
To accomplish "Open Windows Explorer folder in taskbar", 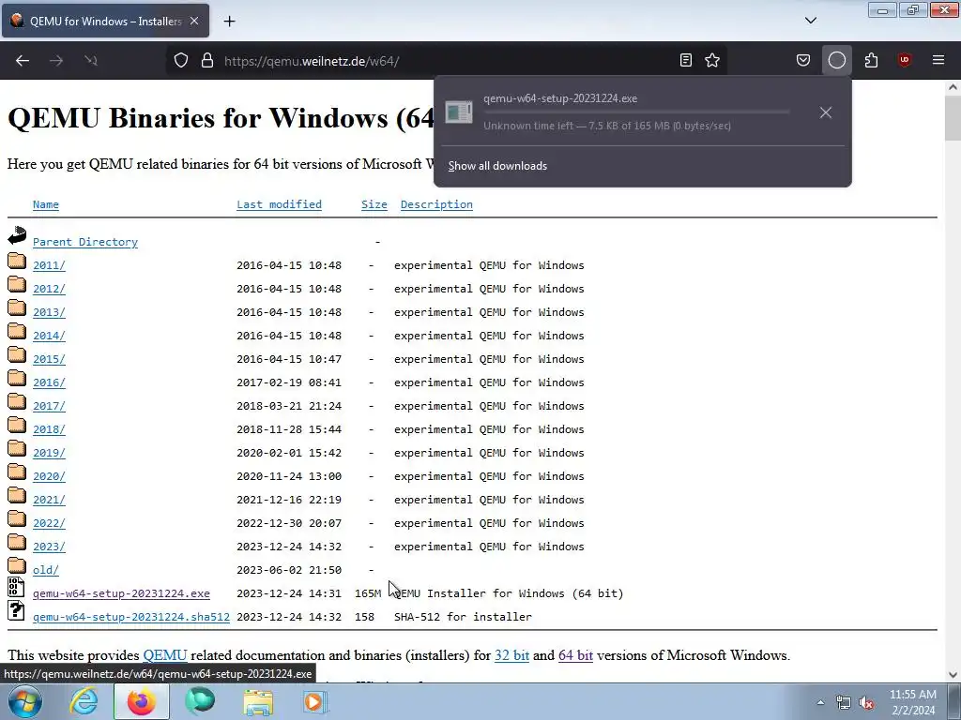I will (258, 701).
